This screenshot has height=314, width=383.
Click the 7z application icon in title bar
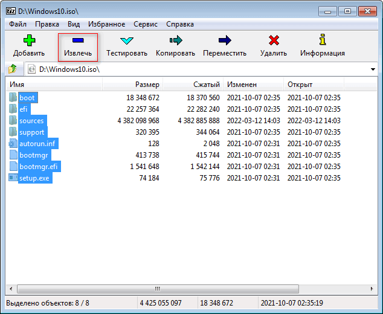(x=11, y=11)
